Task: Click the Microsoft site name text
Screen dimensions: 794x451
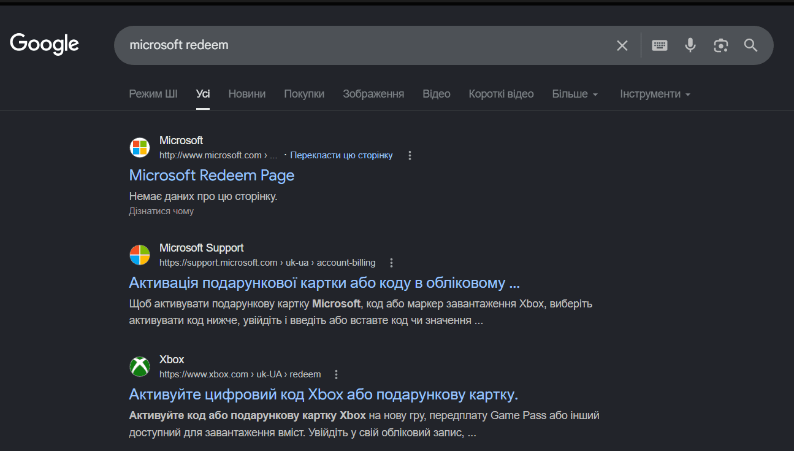Action: tap(181, 141)
